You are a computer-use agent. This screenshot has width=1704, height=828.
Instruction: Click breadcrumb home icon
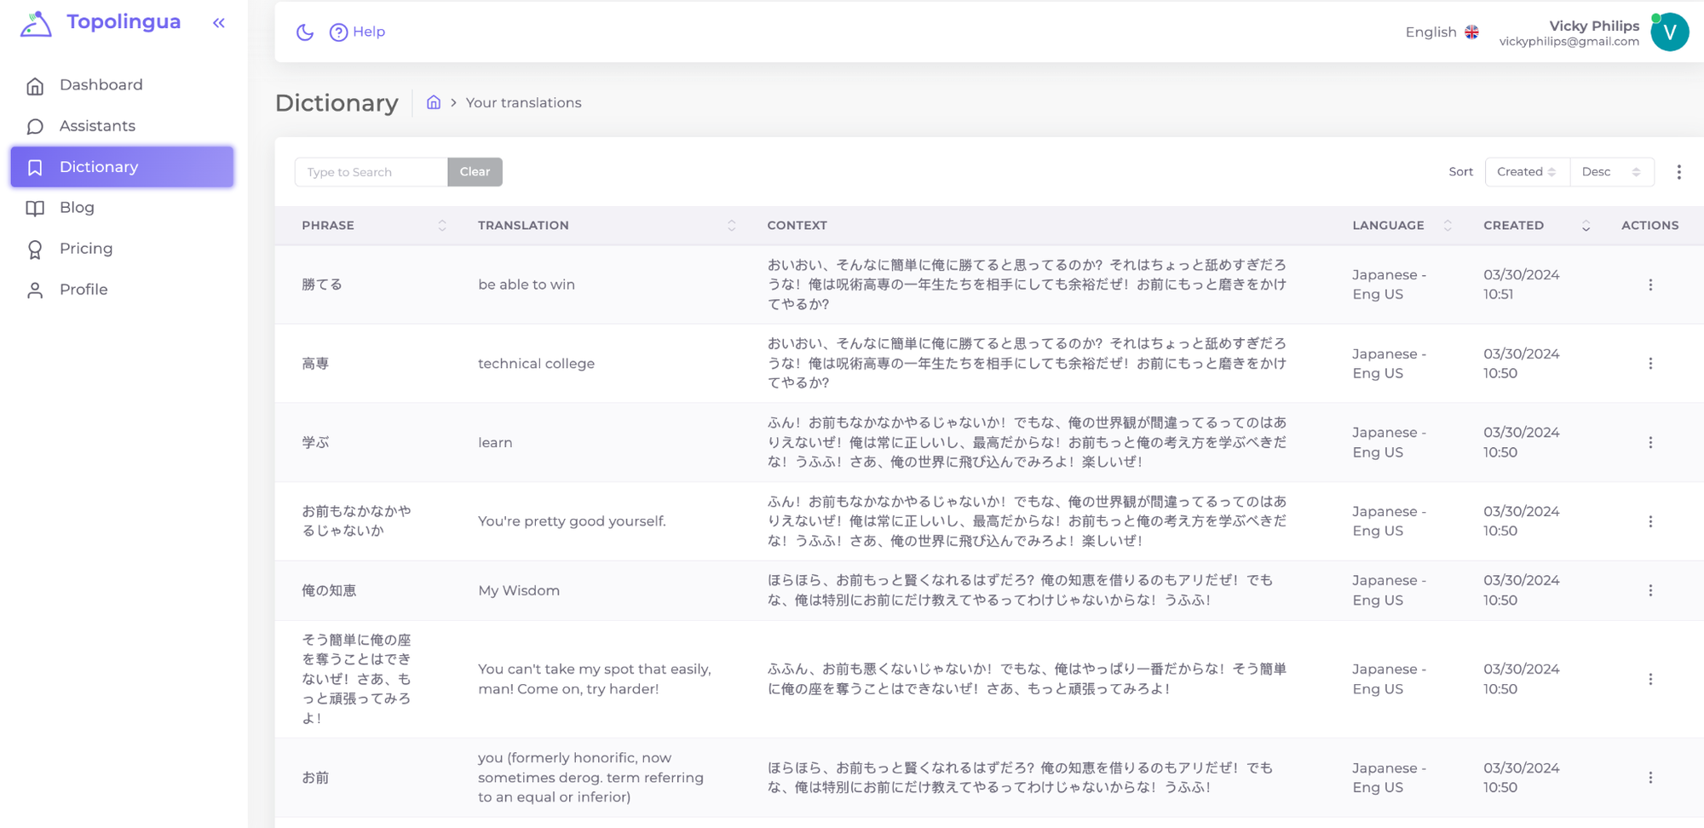click(x=434, y=102)
